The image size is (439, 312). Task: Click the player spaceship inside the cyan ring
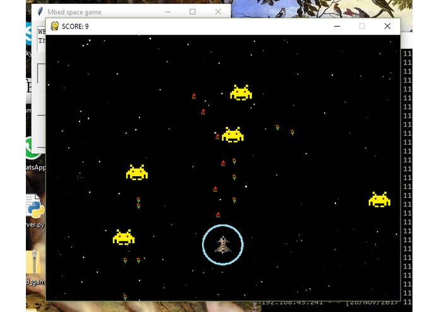coord(222,245)
